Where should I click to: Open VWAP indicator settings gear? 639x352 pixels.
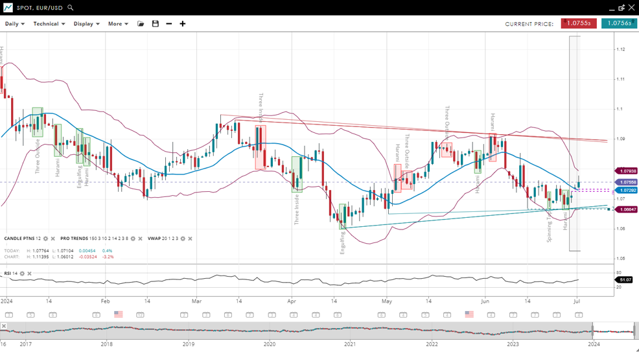pyautogui.click(x=183, y=239)
